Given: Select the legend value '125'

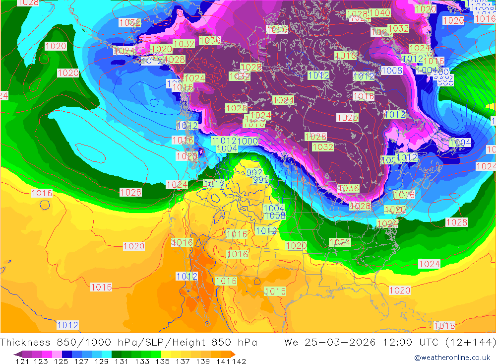Looking at the screenshot, I should (61, 362).
